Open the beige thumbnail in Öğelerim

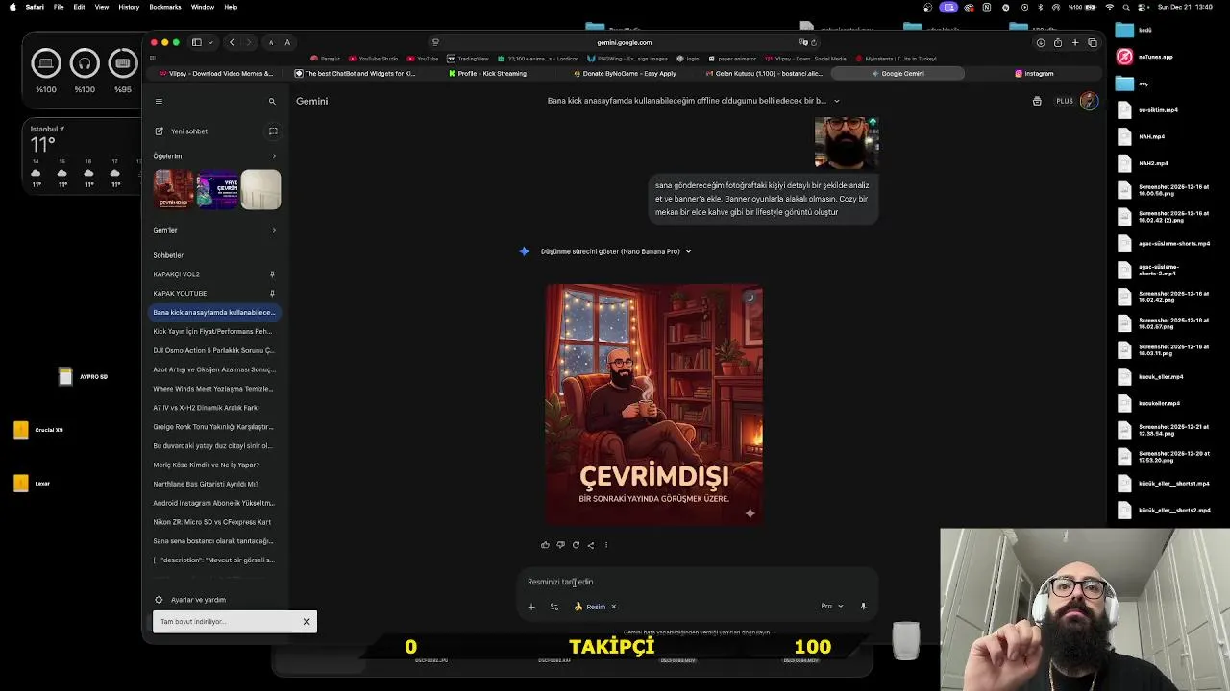(260, 189)
